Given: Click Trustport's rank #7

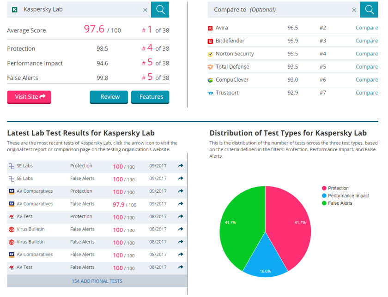Looking at the screenshot, I should (x=323, y=93).
